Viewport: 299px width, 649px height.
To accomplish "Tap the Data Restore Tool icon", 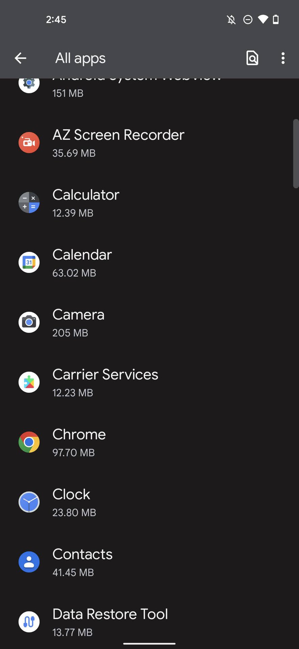I will (x=29, y=622).
